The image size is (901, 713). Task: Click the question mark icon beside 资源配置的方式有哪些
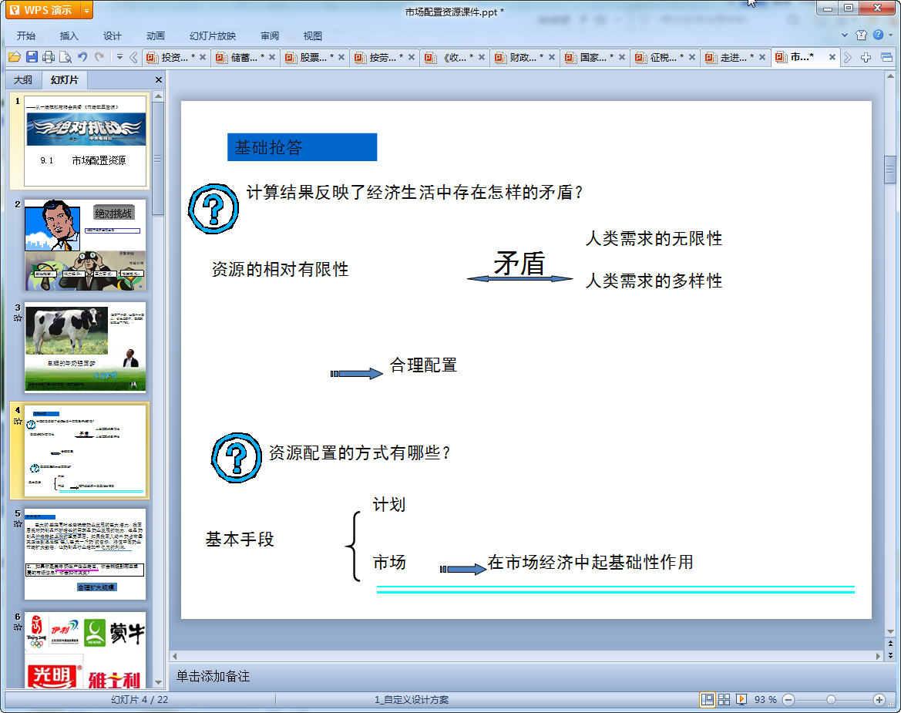[x=236, y=457]
